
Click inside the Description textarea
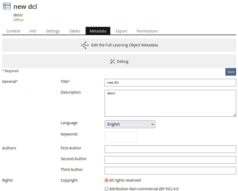click(170, 103)
